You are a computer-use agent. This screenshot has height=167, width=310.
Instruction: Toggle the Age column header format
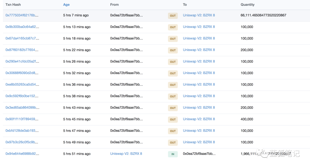pos(66,5)
